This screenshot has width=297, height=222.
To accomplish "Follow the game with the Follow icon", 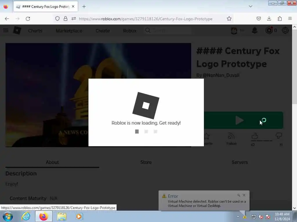I will coord(231,136).
